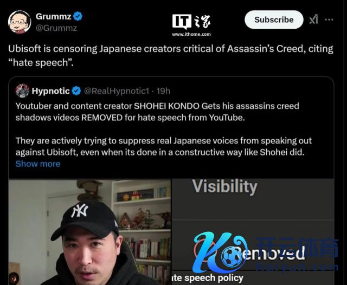Click the www.ithome.com watermark text
347x285 pixels.
[191, 34]
